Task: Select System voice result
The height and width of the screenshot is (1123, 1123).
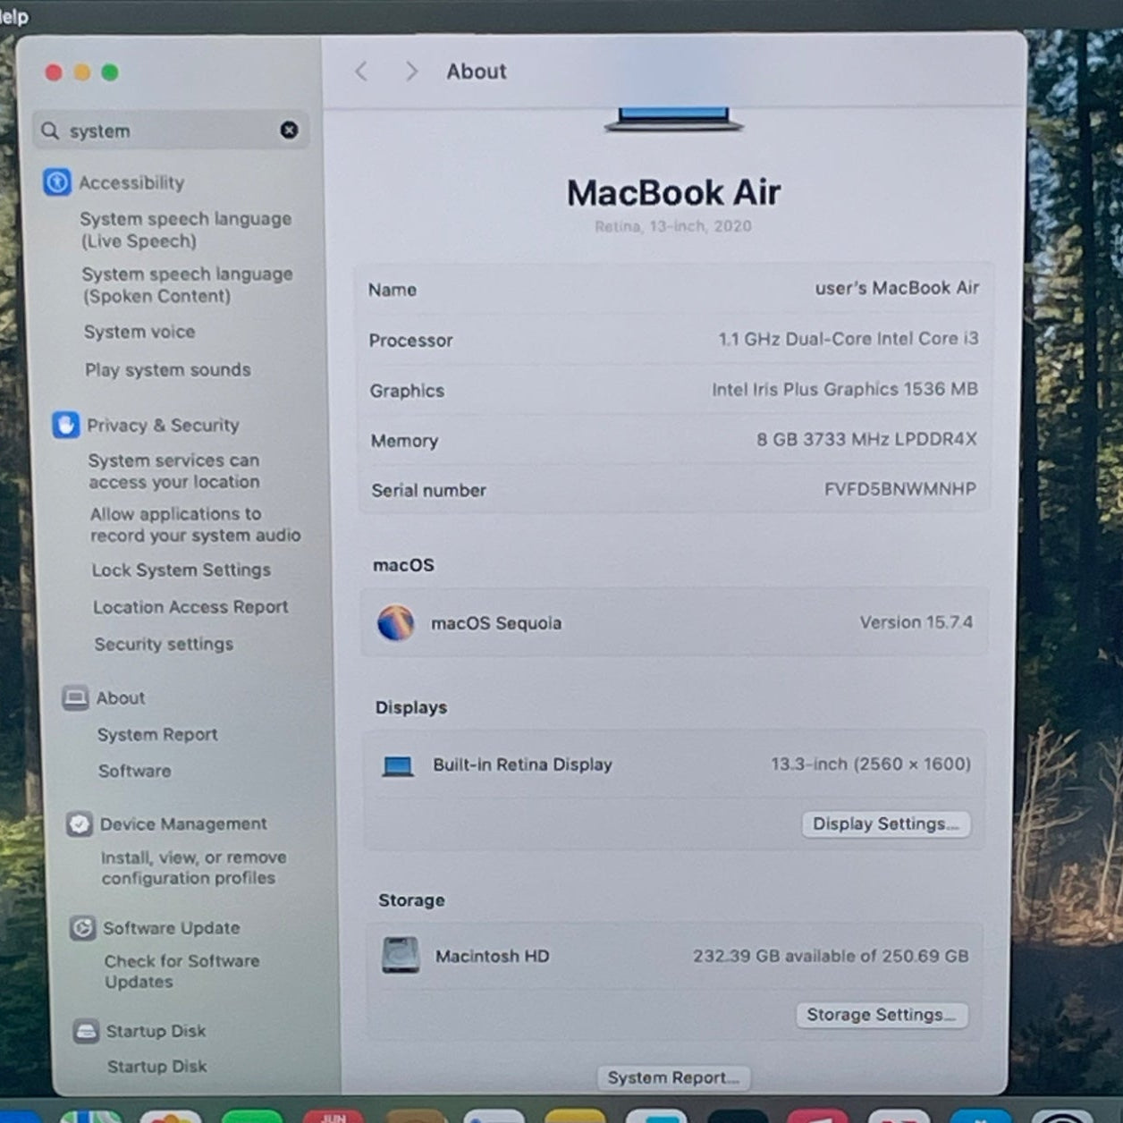Action: [x=139, y=332]
